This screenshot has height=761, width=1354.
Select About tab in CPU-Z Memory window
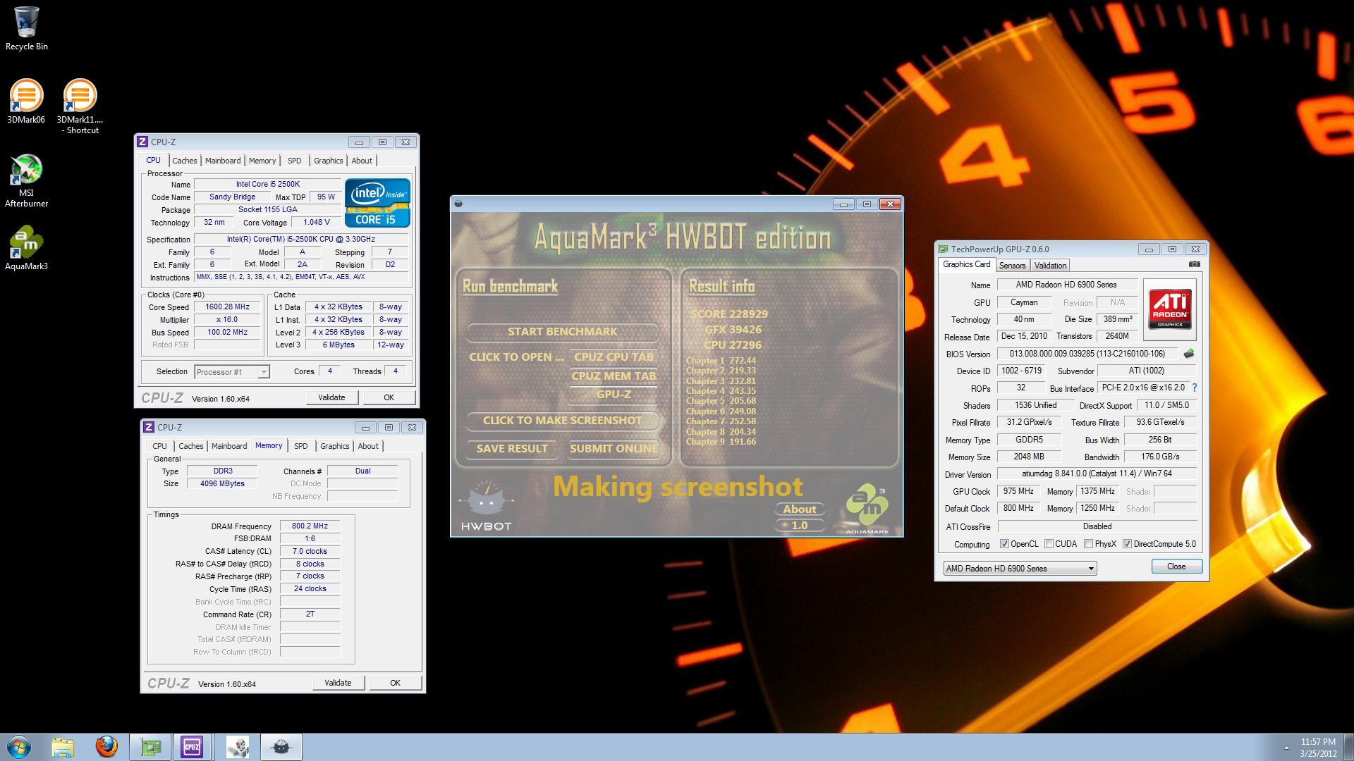coord(368,446)
